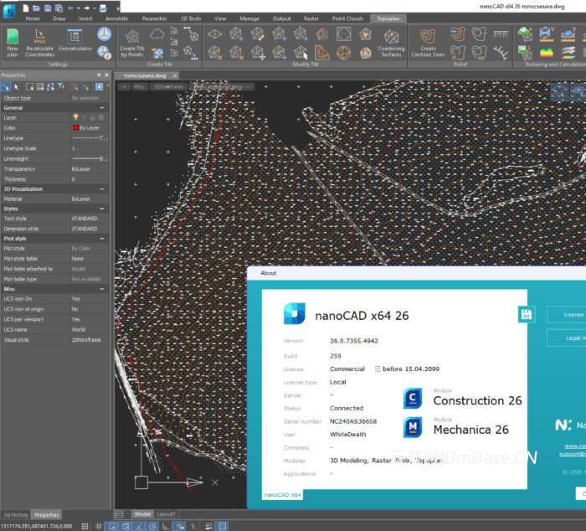Open the support email link in About
586x531 pixels.
(573, 454)
